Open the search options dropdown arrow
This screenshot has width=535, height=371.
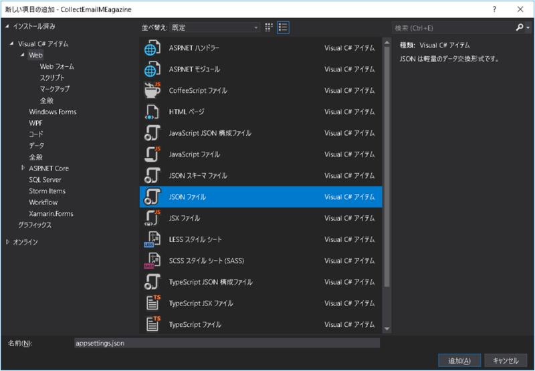[528, 27]
